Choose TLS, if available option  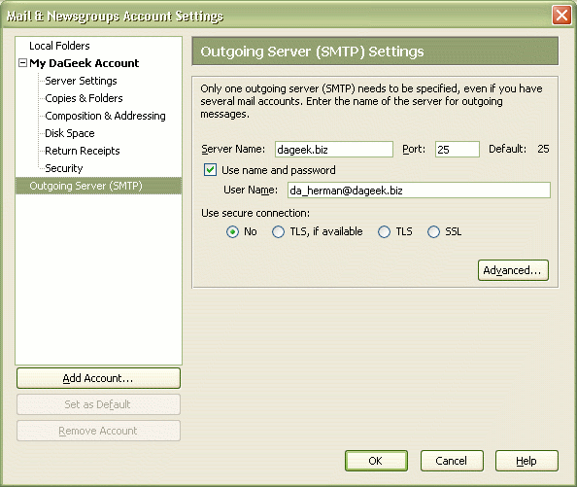click(x=278, y=231)
